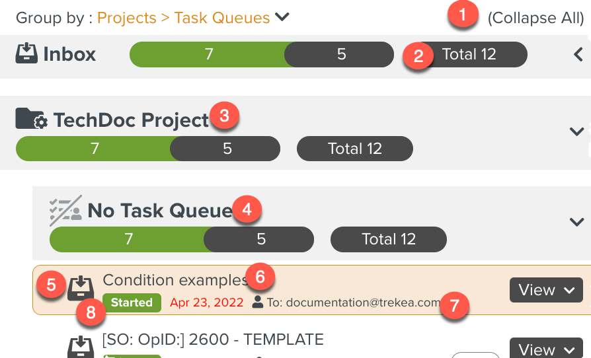Click the person icon before documentation@trekea.com
The image size is (591, 358).
click(x=258, y=303)
